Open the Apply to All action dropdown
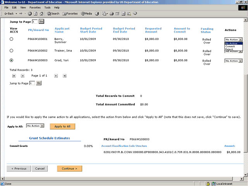Viewport: 248px width, 186px height. pos(35,126)
